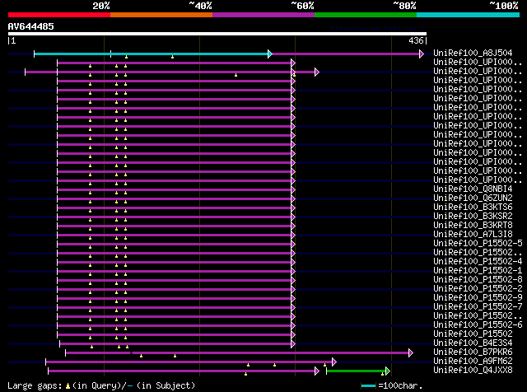Viewport: 527px width, 392px height.
Task: Select the '~80%' legend label
Action: tap(404, 6)
